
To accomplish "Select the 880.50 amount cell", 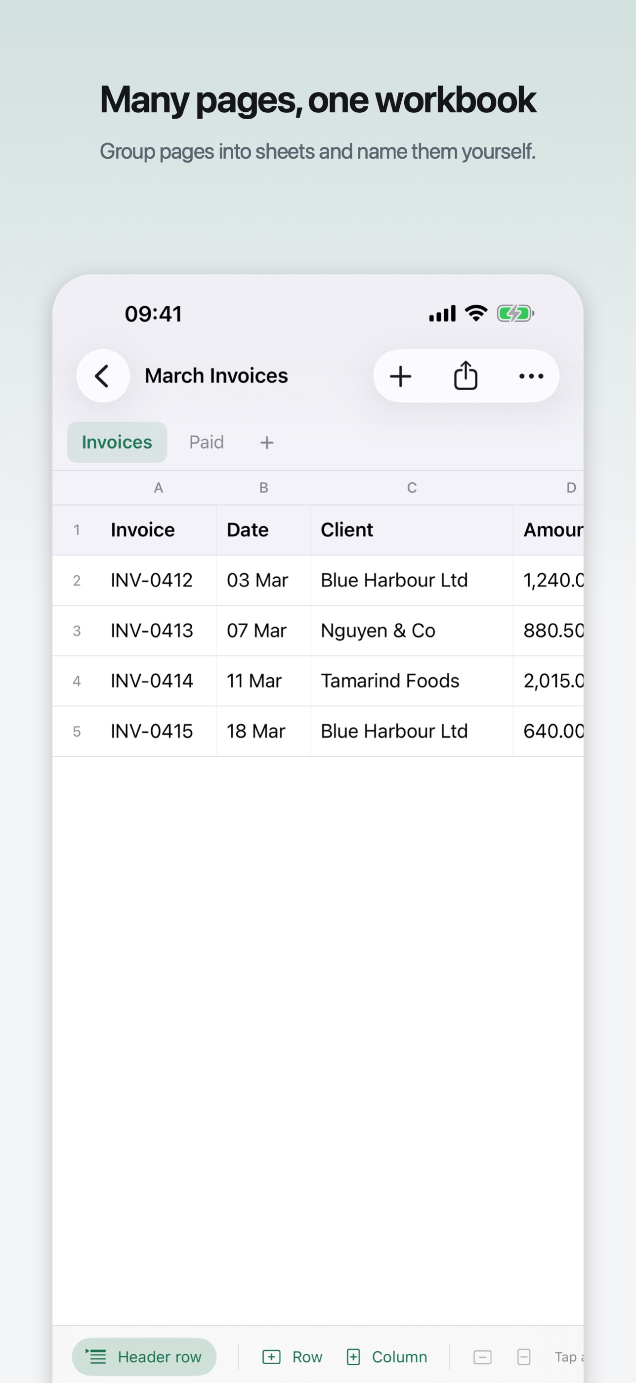I will click(x=549, y=631).
